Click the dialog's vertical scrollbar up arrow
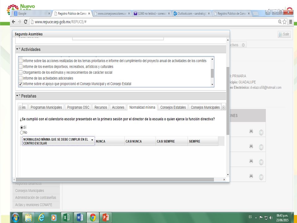This screenshot has height=223, width=297. point(228,40)
